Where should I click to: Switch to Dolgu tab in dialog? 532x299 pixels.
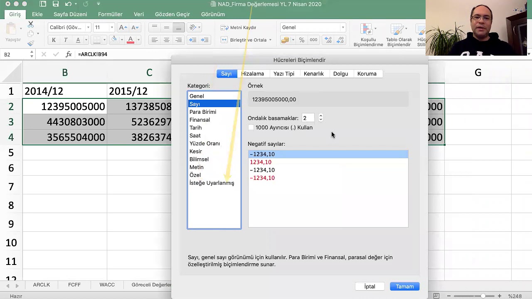[x=340, y=74]
